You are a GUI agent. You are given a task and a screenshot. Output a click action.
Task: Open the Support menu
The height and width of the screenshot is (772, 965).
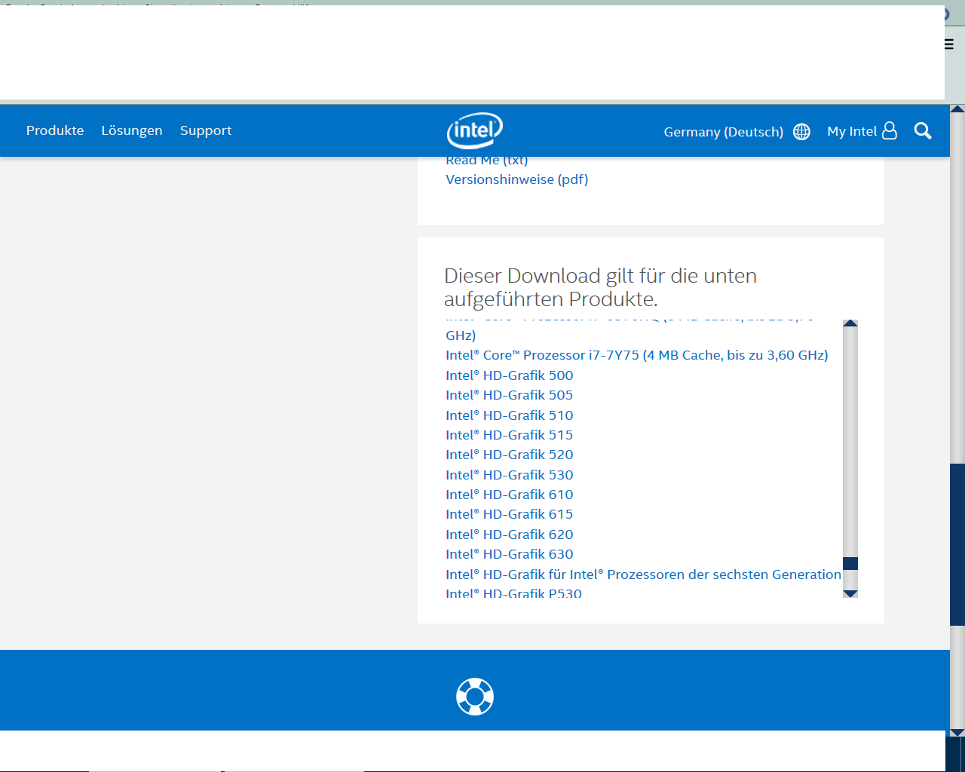pos(206,131)
